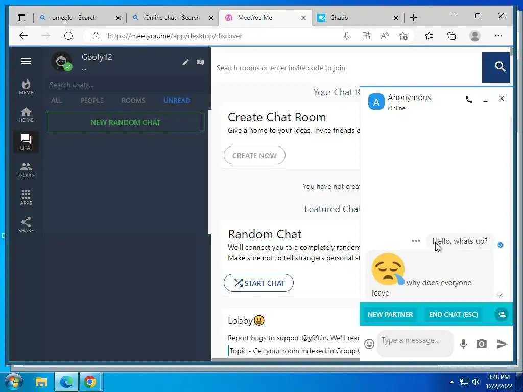Reload the page with refresh icon
The width and height of the screenshot is (523, 392).
[x=68, y=36]
